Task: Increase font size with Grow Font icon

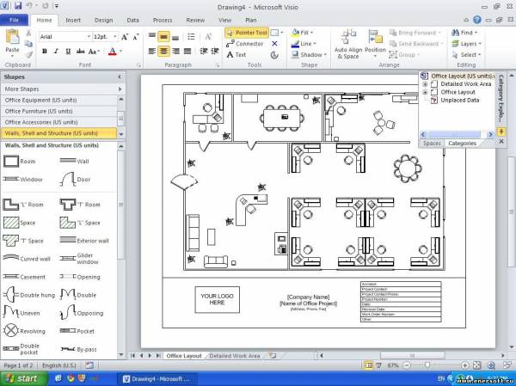Action: pos(125,37)
